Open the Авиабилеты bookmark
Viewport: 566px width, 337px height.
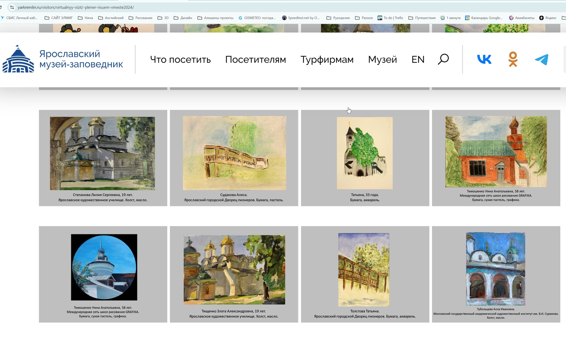(x=521, y=18)
